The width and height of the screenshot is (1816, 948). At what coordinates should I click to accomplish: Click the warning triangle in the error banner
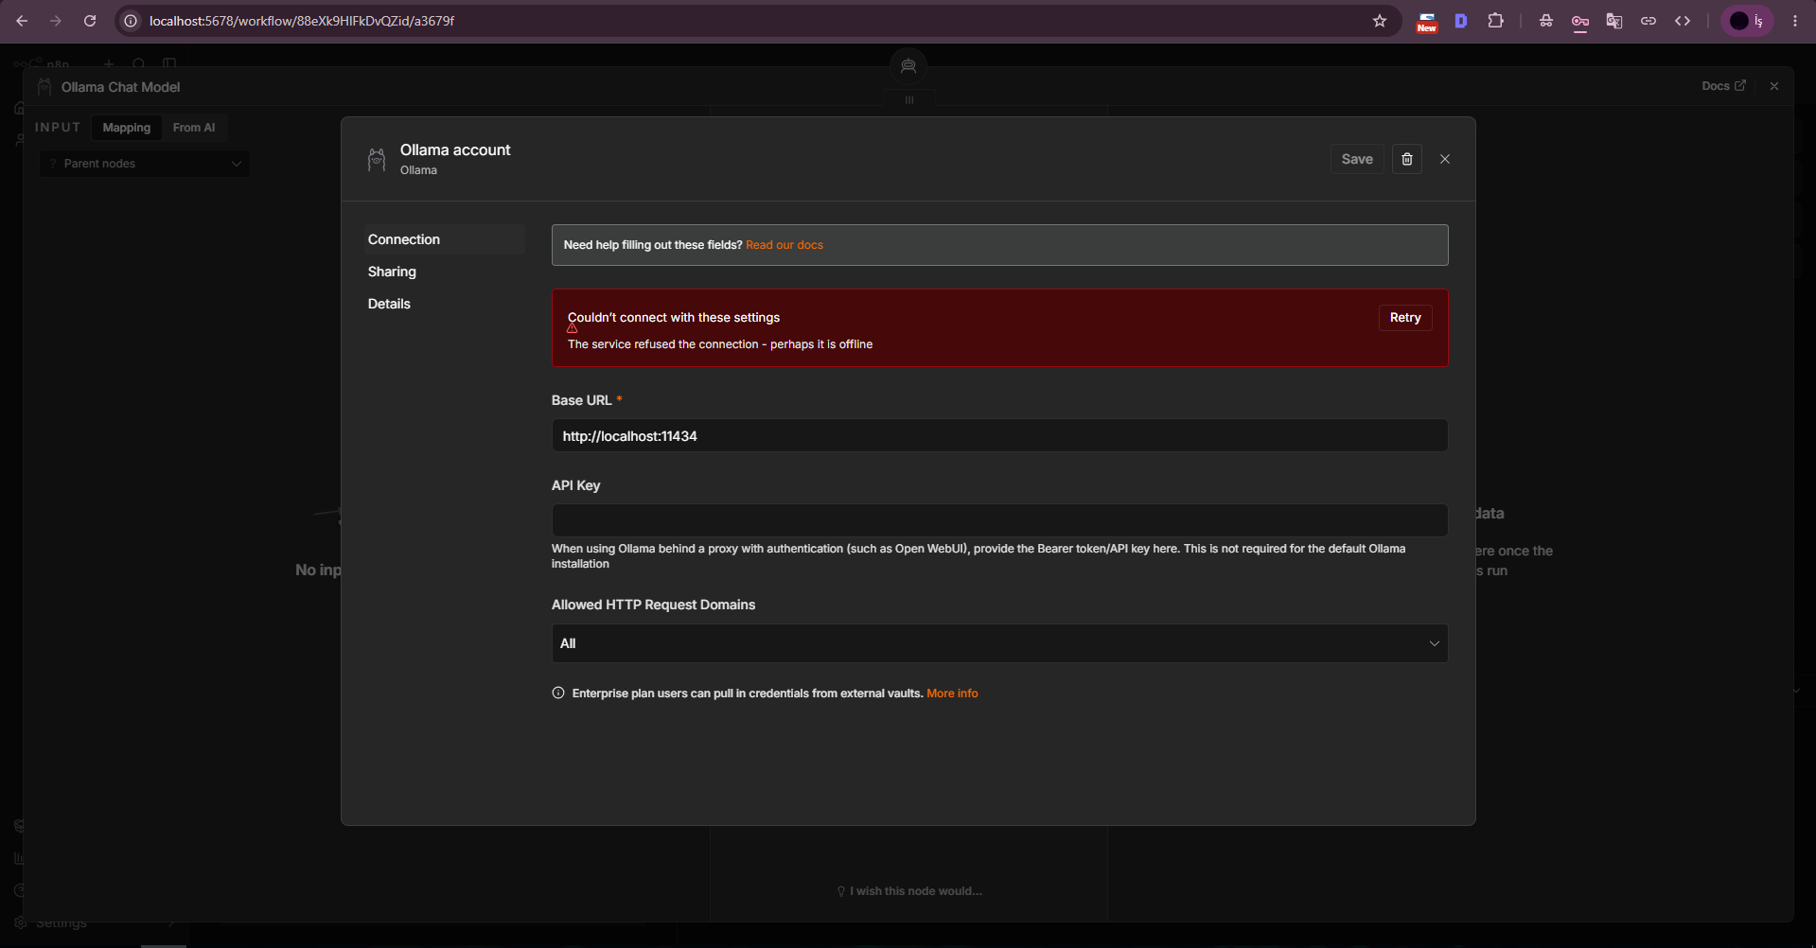573,328
